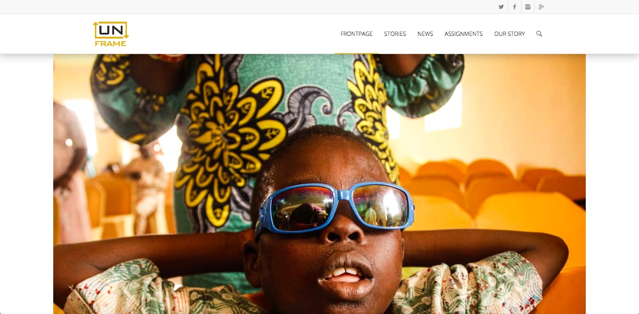Open the News menu item
Viewport: 639px width, 314px height.
(425, 34)
